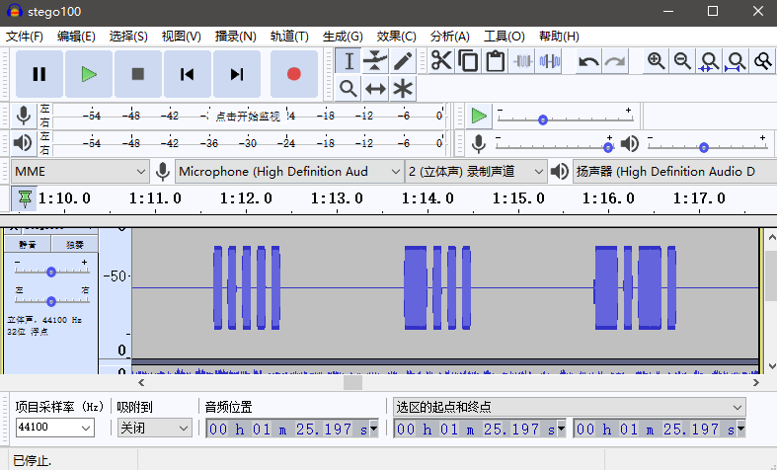Toggle the pinned playhead button

point(25,198)
